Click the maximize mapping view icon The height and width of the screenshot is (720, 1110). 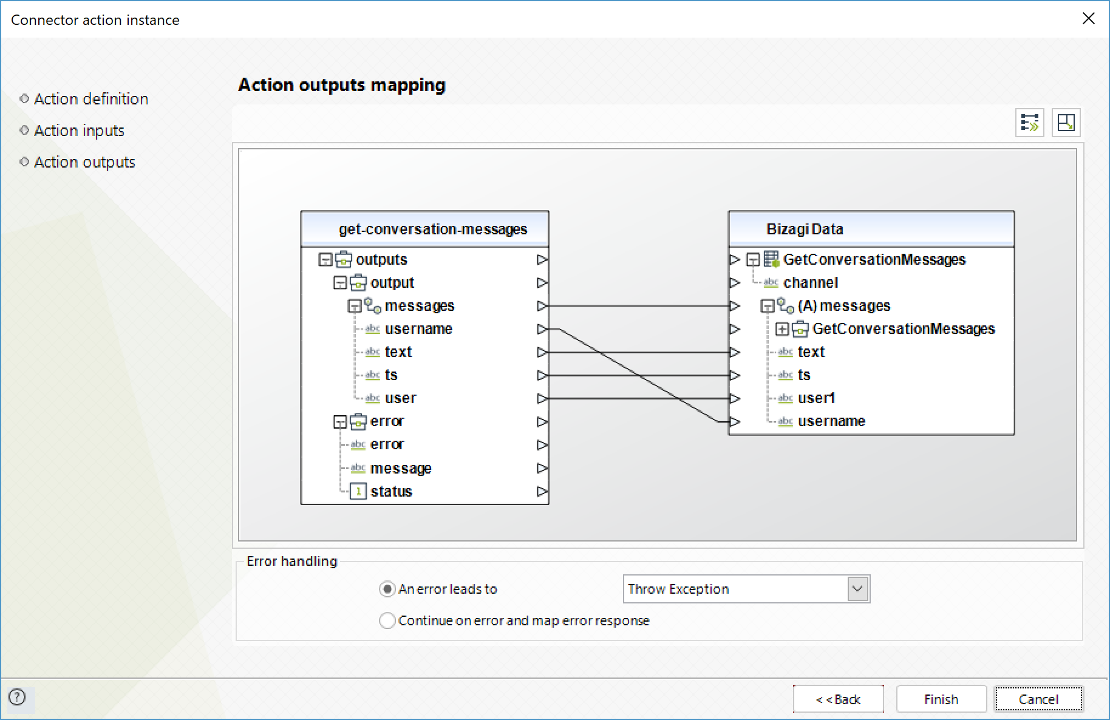click(1066, 123)
